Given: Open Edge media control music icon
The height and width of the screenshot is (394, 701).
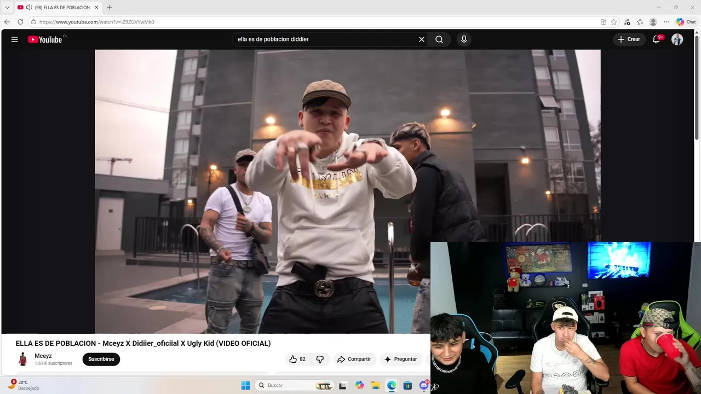Looking at the screenshot, I should coord(627,22).
